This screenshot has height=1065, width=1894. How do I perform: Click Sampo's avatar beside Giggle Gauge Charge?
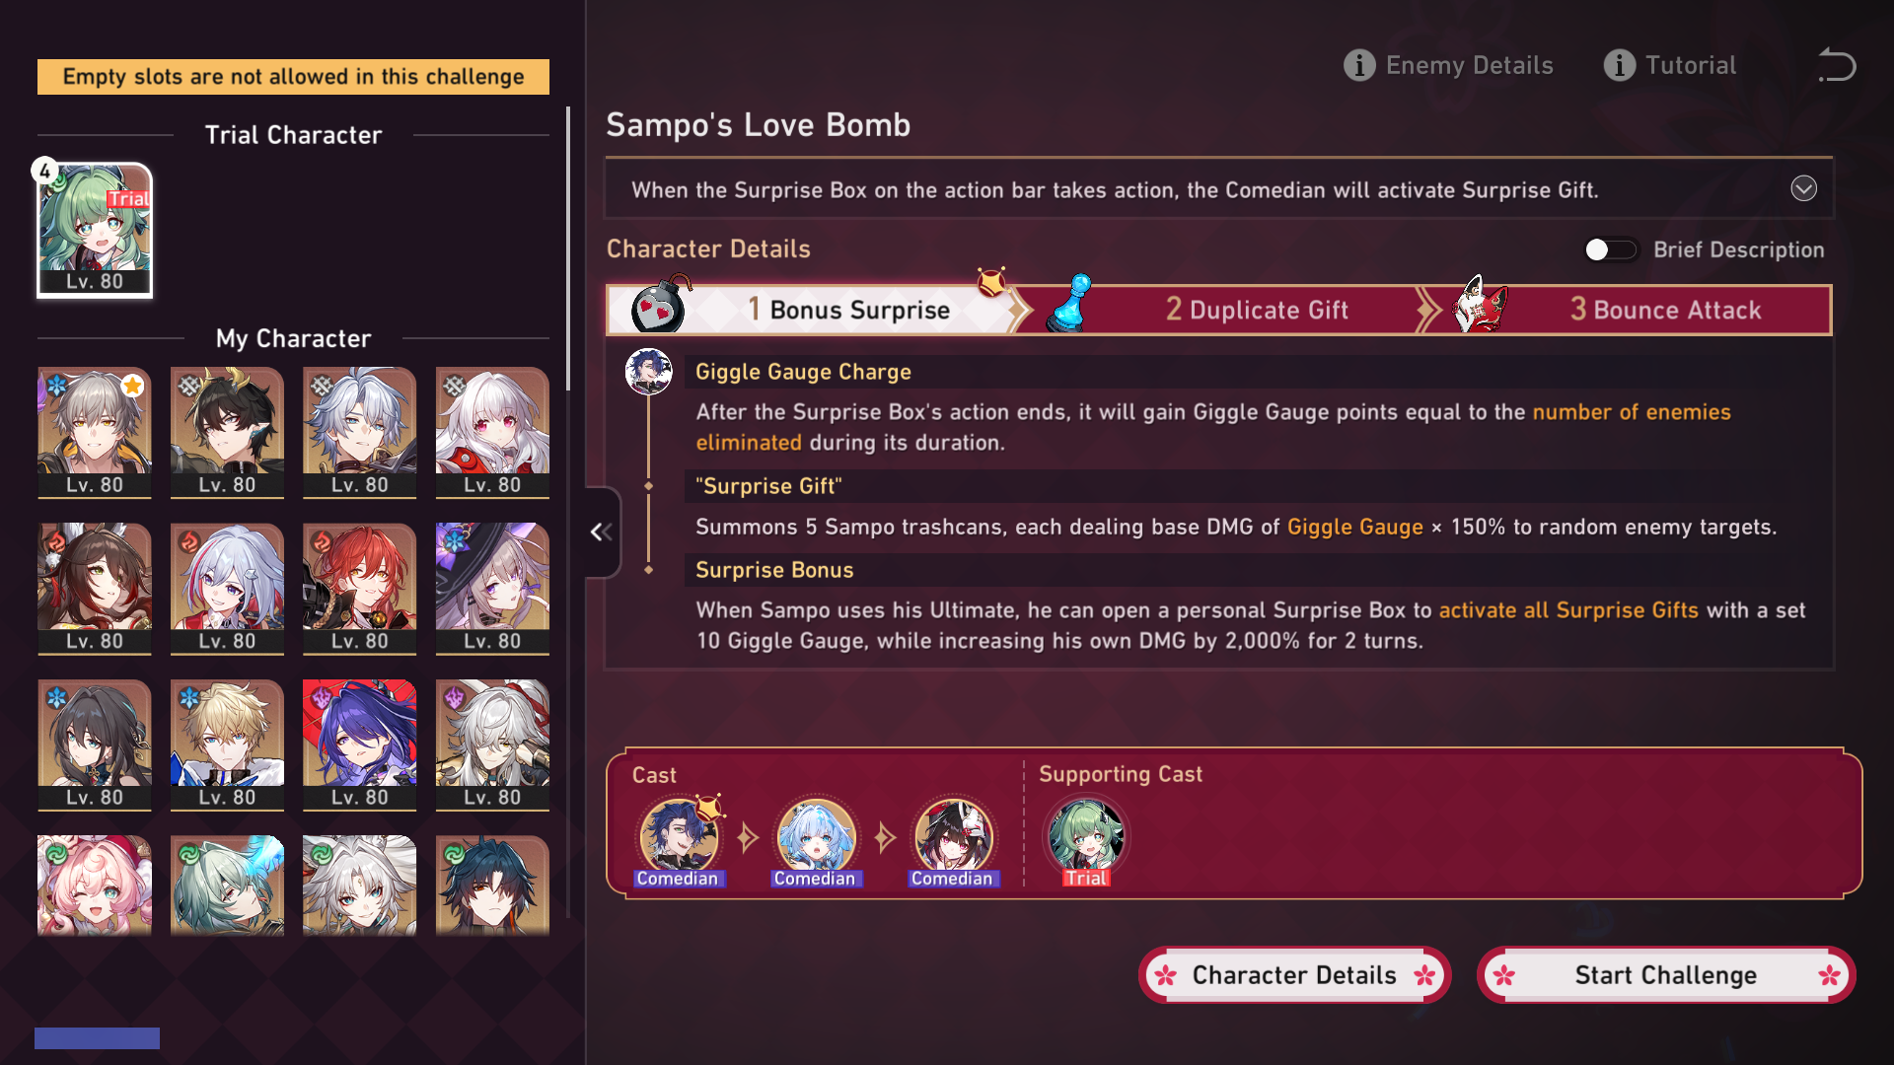point(649,372)
